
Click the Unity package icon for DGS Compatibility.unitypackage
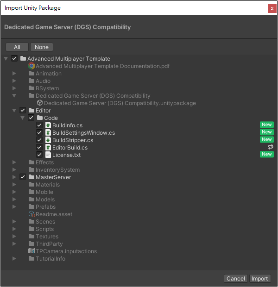click(40, 103)
